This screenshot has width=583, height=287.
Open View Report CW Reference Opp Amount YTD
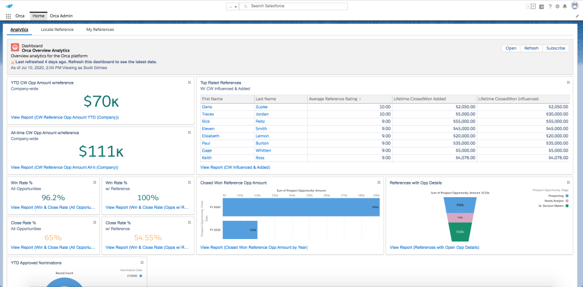click(x=65, y=117)
